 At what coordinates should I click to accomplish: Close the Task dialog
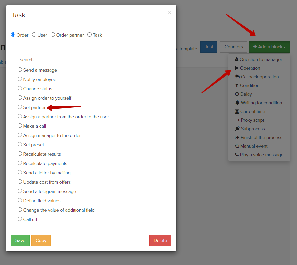pos(170,13)
